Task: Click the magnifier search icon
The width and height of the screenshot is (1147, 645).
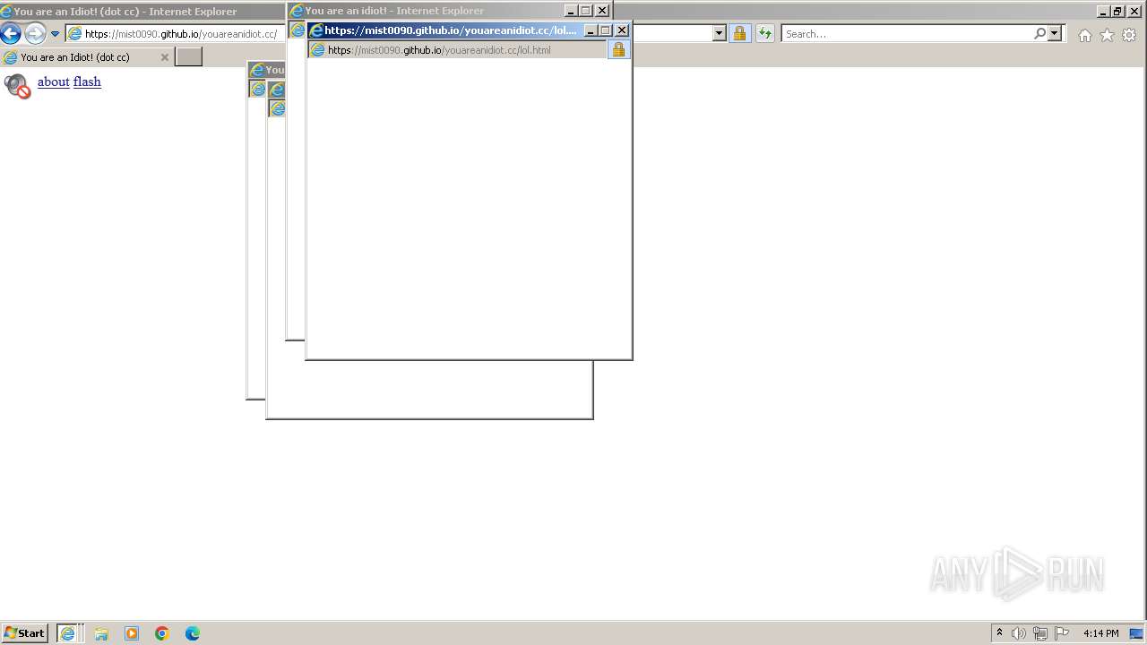Action: click(x=1039, y=33)
